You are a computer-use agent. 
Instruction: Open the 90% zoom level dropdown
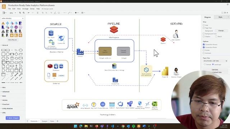click(x=13, y=13)
